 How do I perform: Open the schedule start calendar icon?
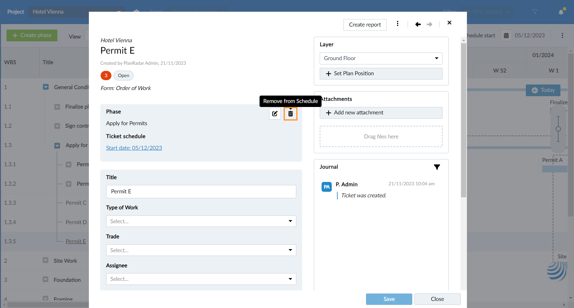(506, 35)
